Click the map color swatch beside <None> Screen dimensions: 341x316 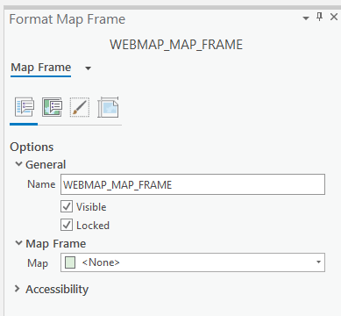pos(70,262)
